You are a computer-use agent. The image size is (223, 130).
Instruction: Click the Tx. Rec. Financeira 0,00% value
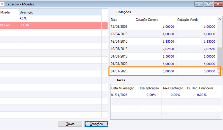pyautogui.click(x=202, y=95)
